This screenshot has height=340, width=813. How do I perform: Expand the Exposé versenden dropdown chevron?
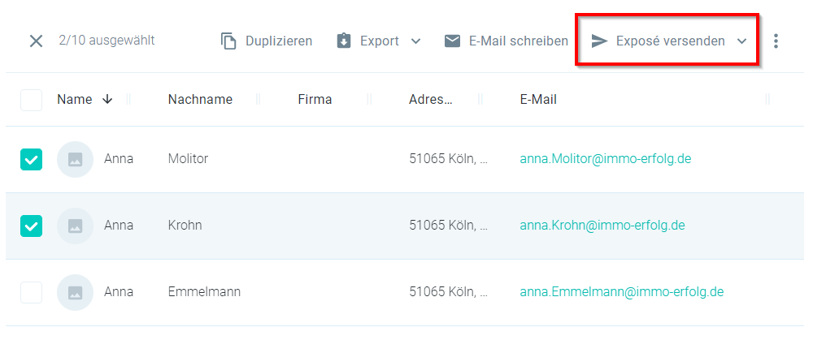742,41
